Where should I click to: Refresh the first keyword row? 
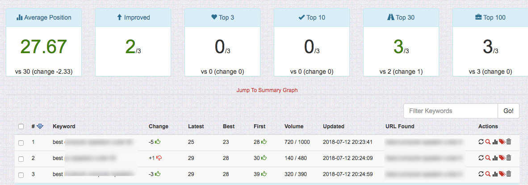click(481, 142)
